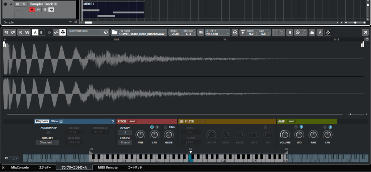The width and height of the screenshot is (371, 172).
Task: Switch to MIDI Remote tab
Action: (x=108, y=168)
